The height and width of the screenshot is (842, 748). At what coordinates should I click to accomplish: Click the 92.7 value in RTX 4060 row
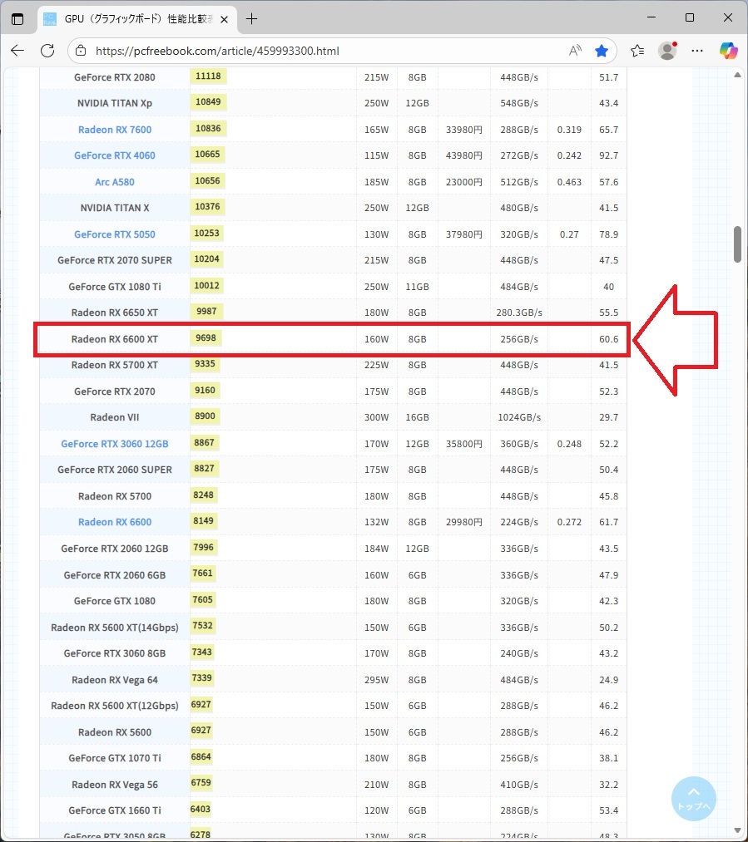point(609,155)
